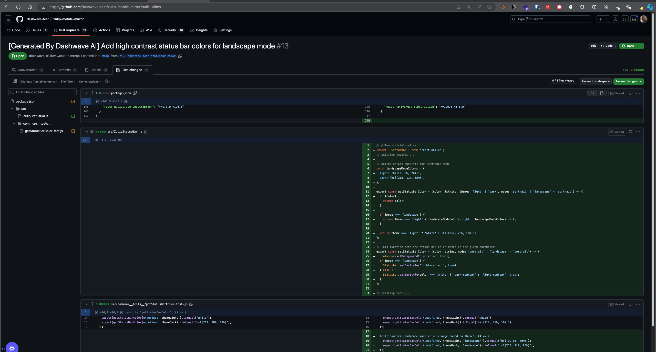Open the zulip-mobile-mirror repository link
Image resolution: width=656 pixels, height=352 pixels.
[x=68, y=19]
